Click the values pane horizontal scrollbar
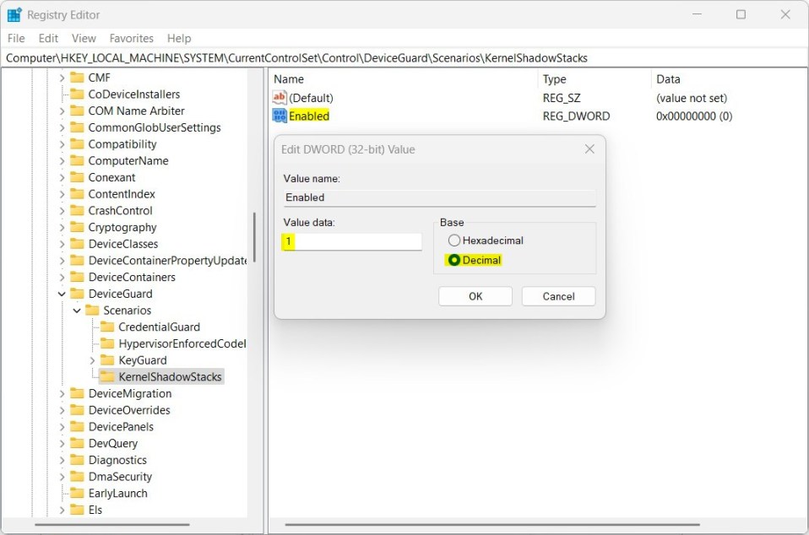Viewport: 809px width, 535px height. pyautogui.click(x=492, y=525)
